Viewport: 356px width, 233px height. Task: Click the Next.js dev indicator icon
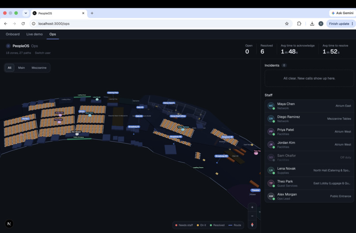[9, 224]
